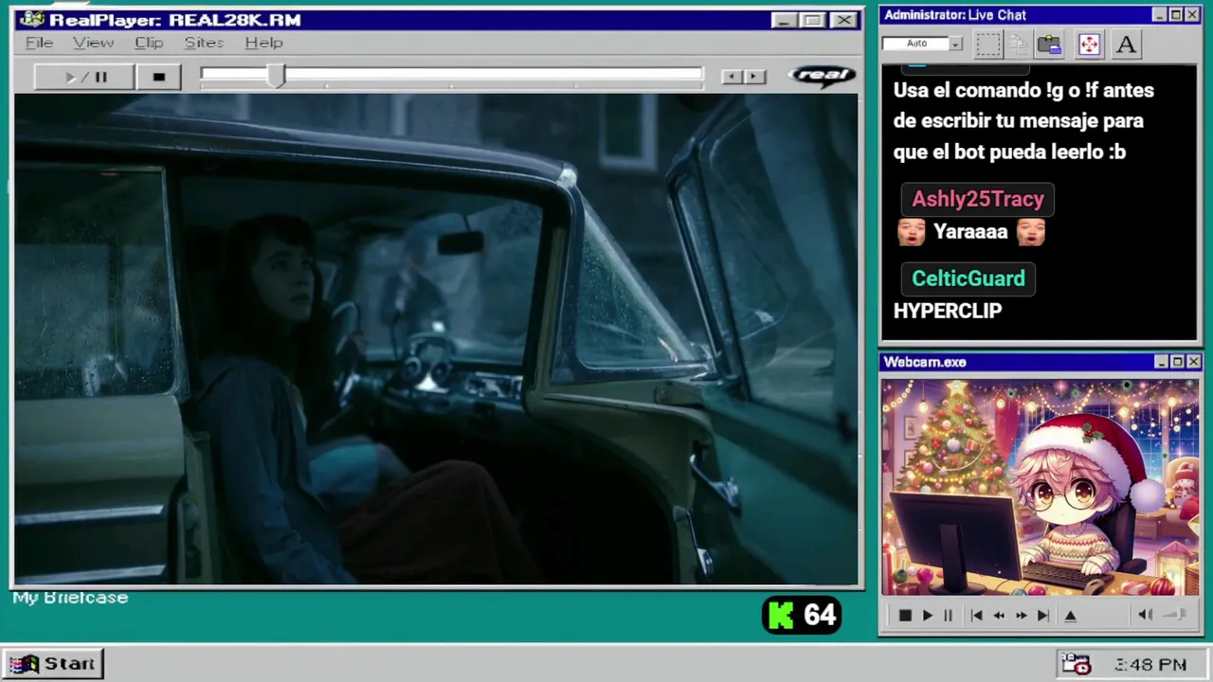Click the previous clip arrow in RealPlayer
This screenshot has height=682, width=1213.
(731, 77)
